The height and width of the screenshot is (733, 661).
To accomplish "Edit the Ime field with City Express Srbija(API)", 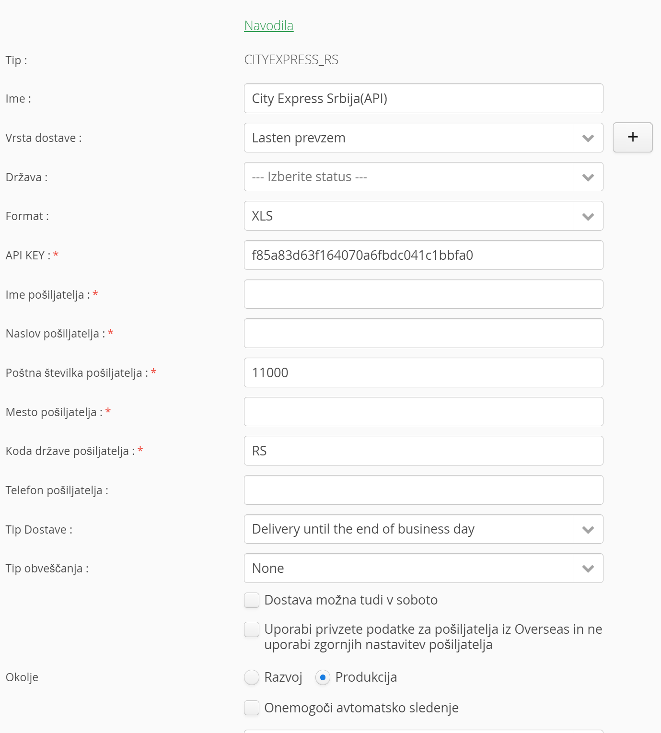I will 423,98.
